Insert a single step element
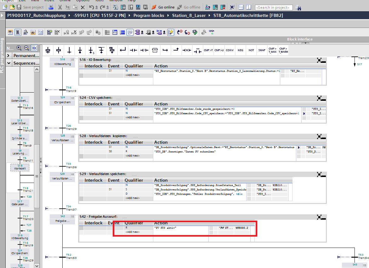Image resolution: width=369 pixels, height=268 pixels. pos(59,50)
